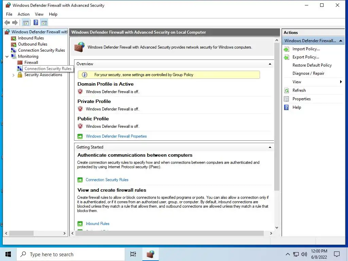Select the root Windows Defender Firewall tree node

click(39, 32)
